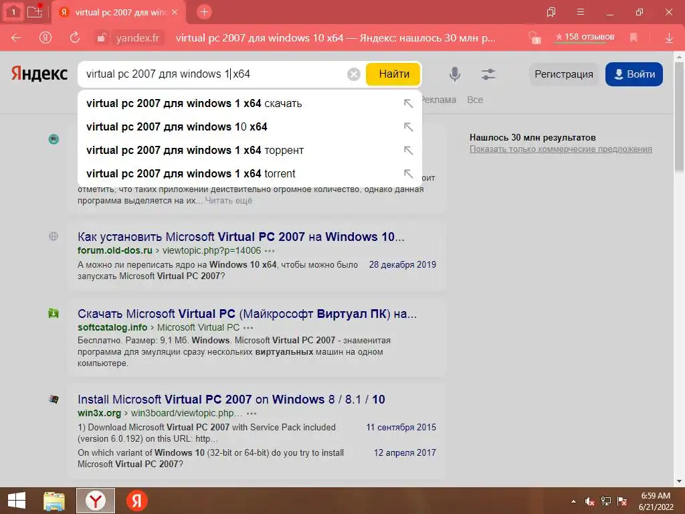685x514 pixels.
Task: Expand options dots next to viewtopic.php?p=14006
Action: [270, 251]
